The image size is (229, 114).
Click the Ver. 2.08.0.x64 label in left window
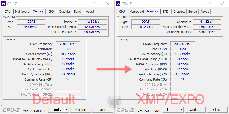tap(34, 111)
